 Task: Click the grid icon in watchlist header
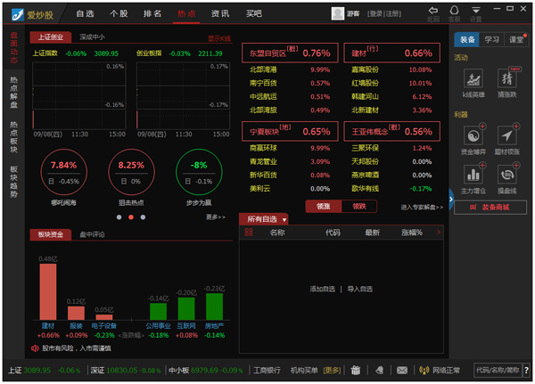tap(249, 233)
